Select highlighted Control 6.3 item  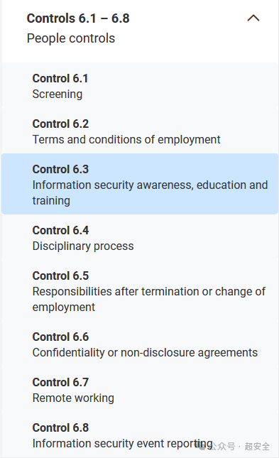coord(140,184)
